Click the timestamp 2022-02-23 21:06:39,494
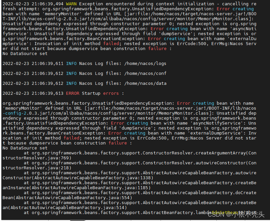This screenshot has width=270, height=221. (33, 4)
